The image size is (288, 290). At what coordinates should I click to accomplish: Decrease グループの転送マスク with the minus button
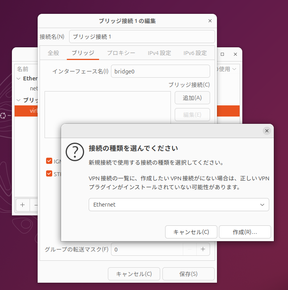coord(189,249)
